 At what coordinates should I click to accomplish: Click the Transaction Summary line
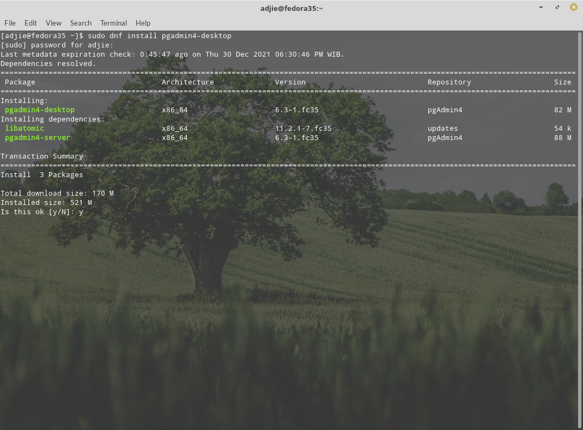coord(42,156)
